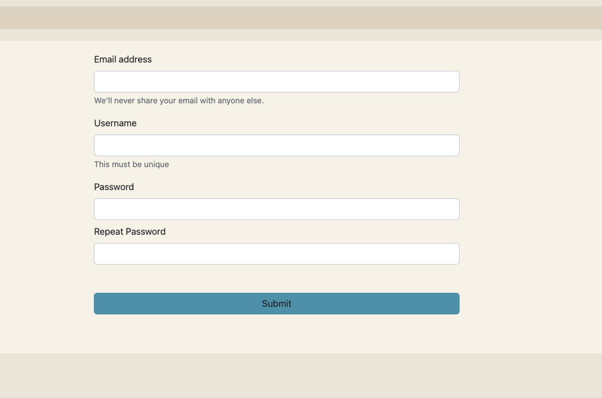Click the "We'll never share your email" hint
The height and width of the screenshot is (398, 602).
click(179, 101)
